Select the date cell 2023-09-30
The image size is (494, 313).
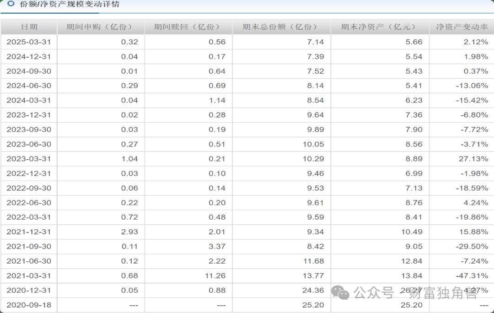(x=29, y=130)
